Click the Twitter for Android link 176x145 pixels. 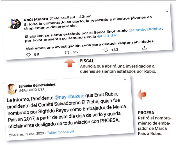pos(60,132)
